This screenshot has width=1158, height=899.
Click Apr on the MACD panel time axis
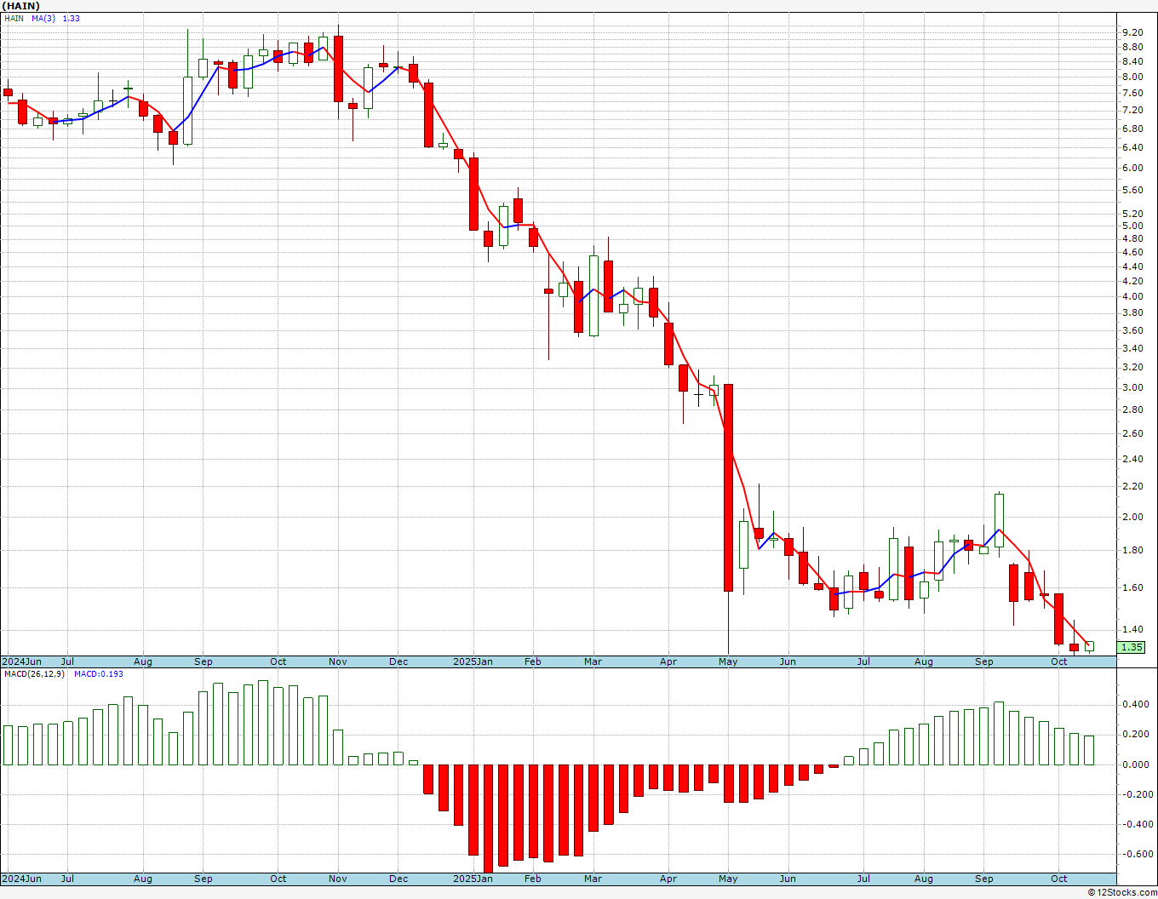(668, 879)
